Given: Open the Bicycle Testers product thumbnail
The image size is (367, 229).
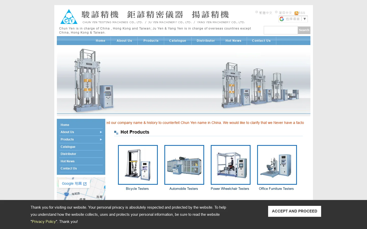Looking at the screenshot, I should pyautogui.click(x=138, y=165).
